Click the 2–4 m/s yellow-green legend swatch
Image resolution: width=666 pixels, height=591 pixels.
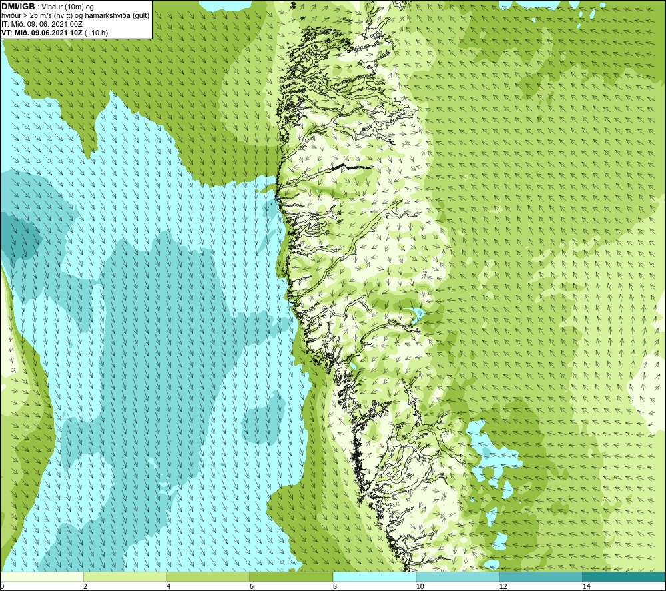click(125, 576)
